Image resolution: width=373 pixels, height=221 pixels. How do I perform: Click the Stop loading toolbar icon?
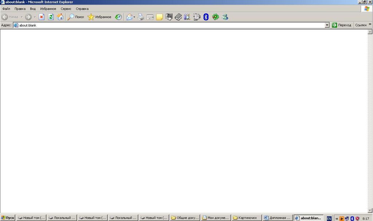point(42,17)
